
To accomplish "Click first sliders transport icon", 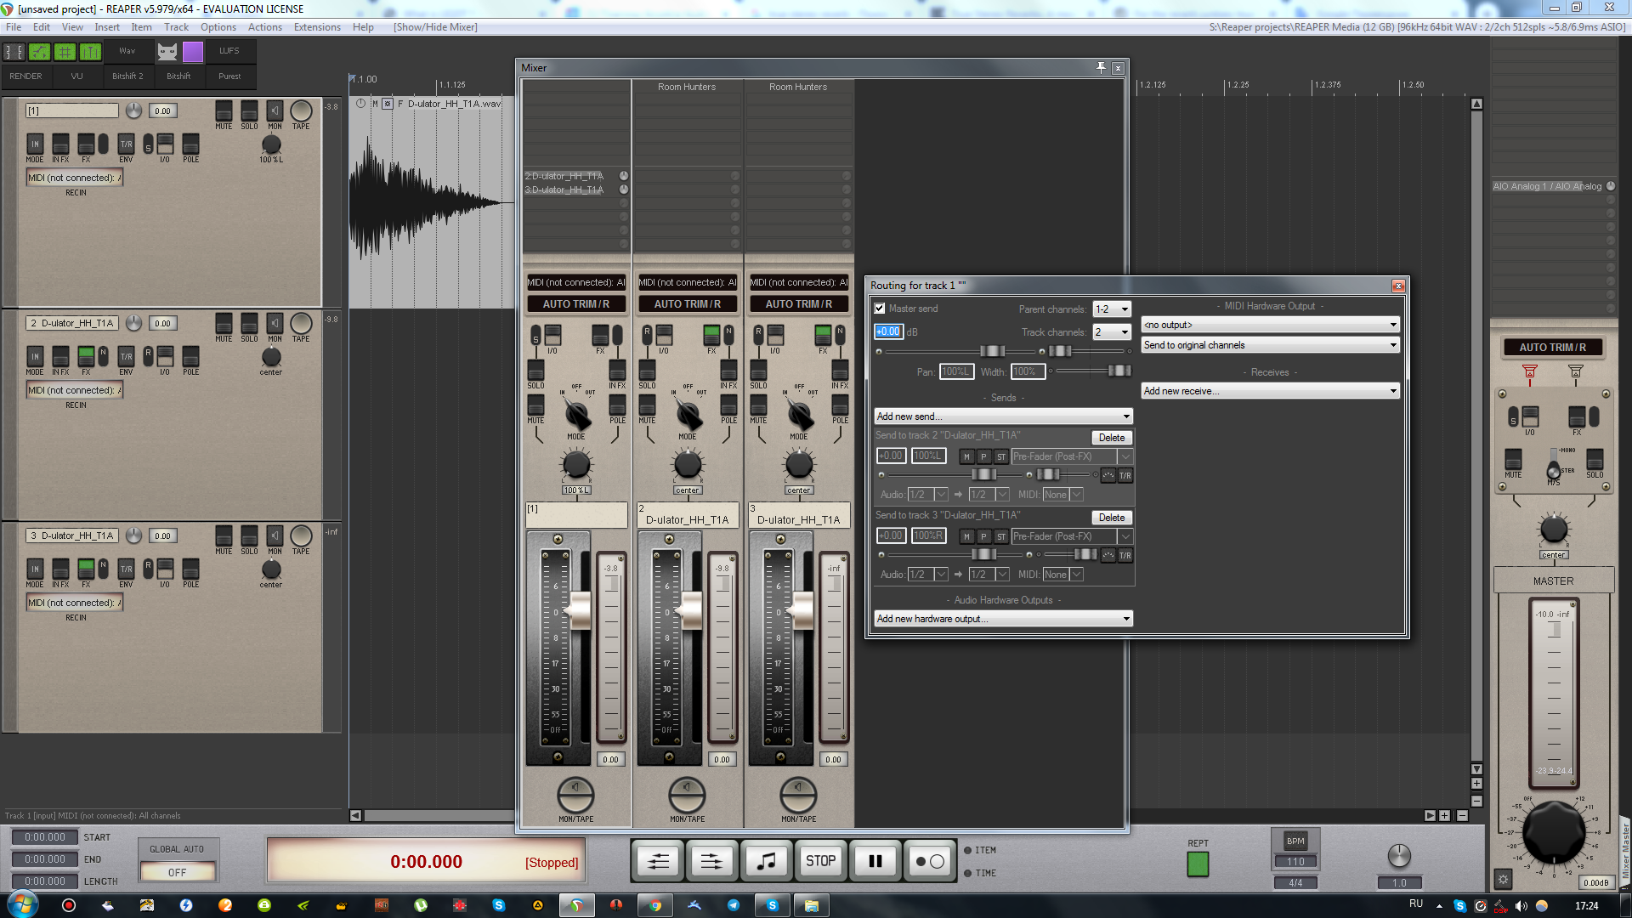I will [x=659, y=861].
